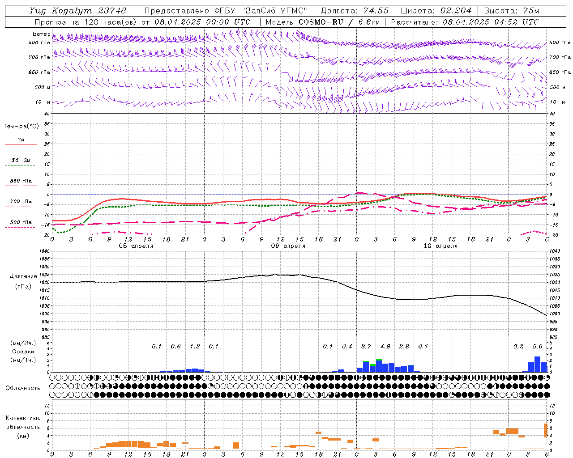Click the 2м temperature legend entry
The height and width of the screenshot is (458, 573).
tap(21, 140)
